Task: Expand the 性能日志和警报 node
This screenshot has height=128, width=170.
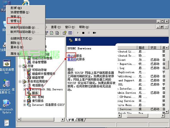Action: (x=25, y=58)
